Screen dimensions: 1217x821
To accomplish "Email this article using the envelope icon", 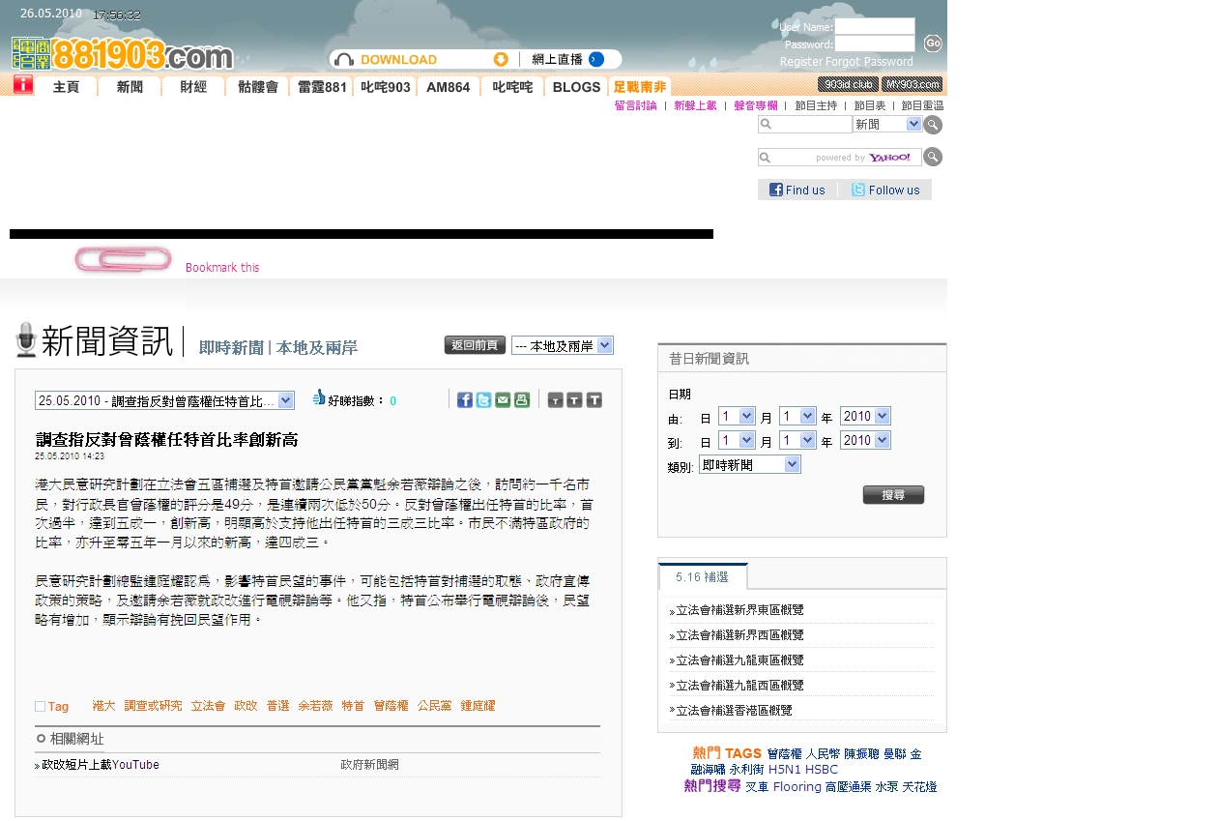I will 503,400.
